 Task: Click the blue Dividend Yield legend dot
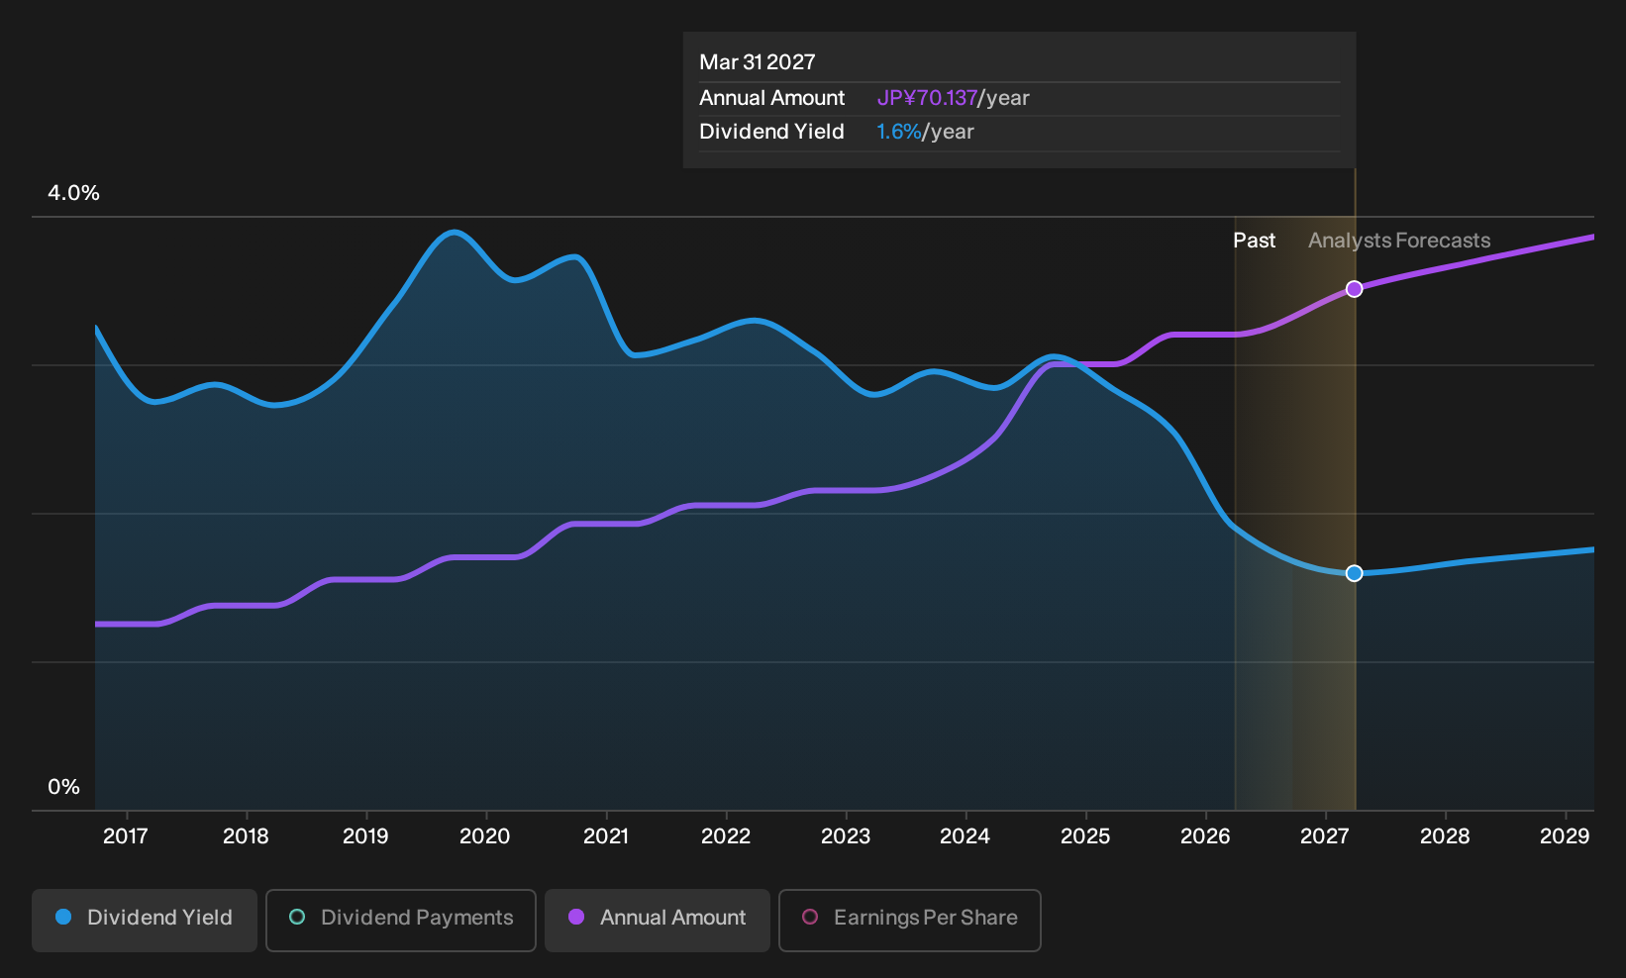coord(63,917)
